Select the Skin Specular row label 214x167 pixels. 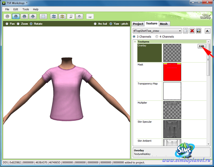coord(144,122)
